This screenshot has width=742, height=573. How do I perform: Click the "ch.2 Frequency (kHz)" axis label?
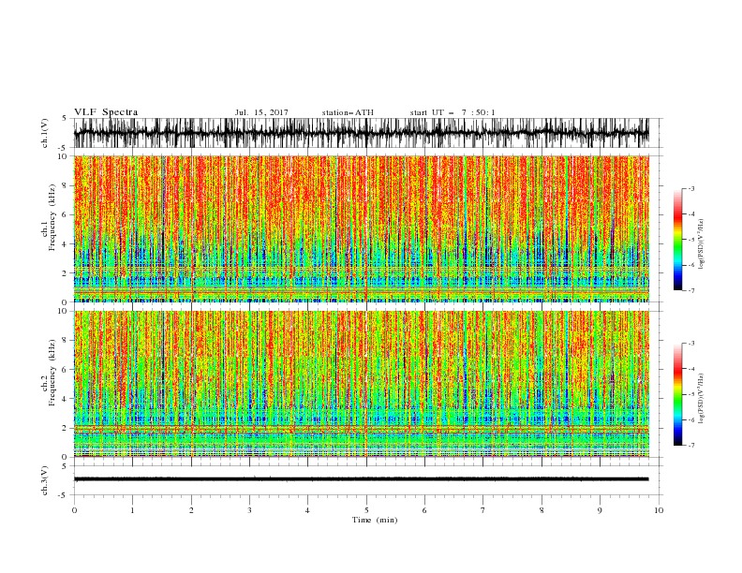tap(49, 372)
